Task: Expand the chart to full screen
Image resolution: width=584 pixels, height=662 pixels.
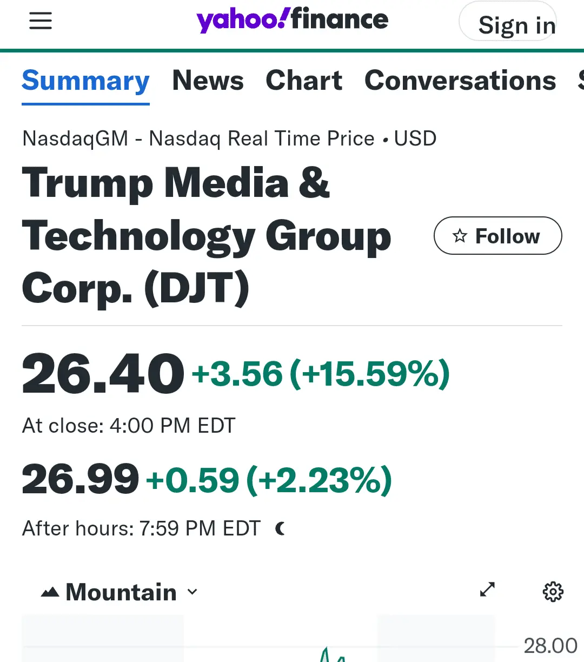Action: pyautogui.click(x=487, y=590)
